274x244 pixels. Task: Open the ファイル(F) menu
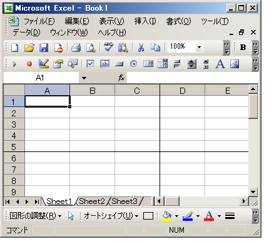pyautogui.click(x=39, y=21)
